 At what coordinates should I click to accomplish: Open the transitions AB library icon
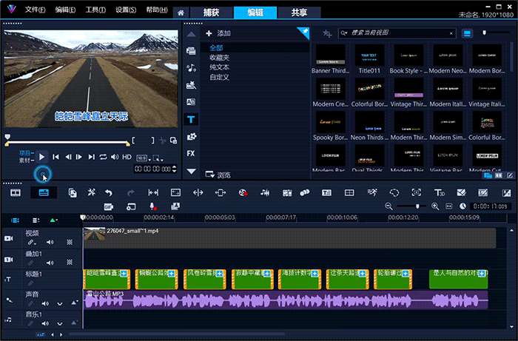click(191, 102)
